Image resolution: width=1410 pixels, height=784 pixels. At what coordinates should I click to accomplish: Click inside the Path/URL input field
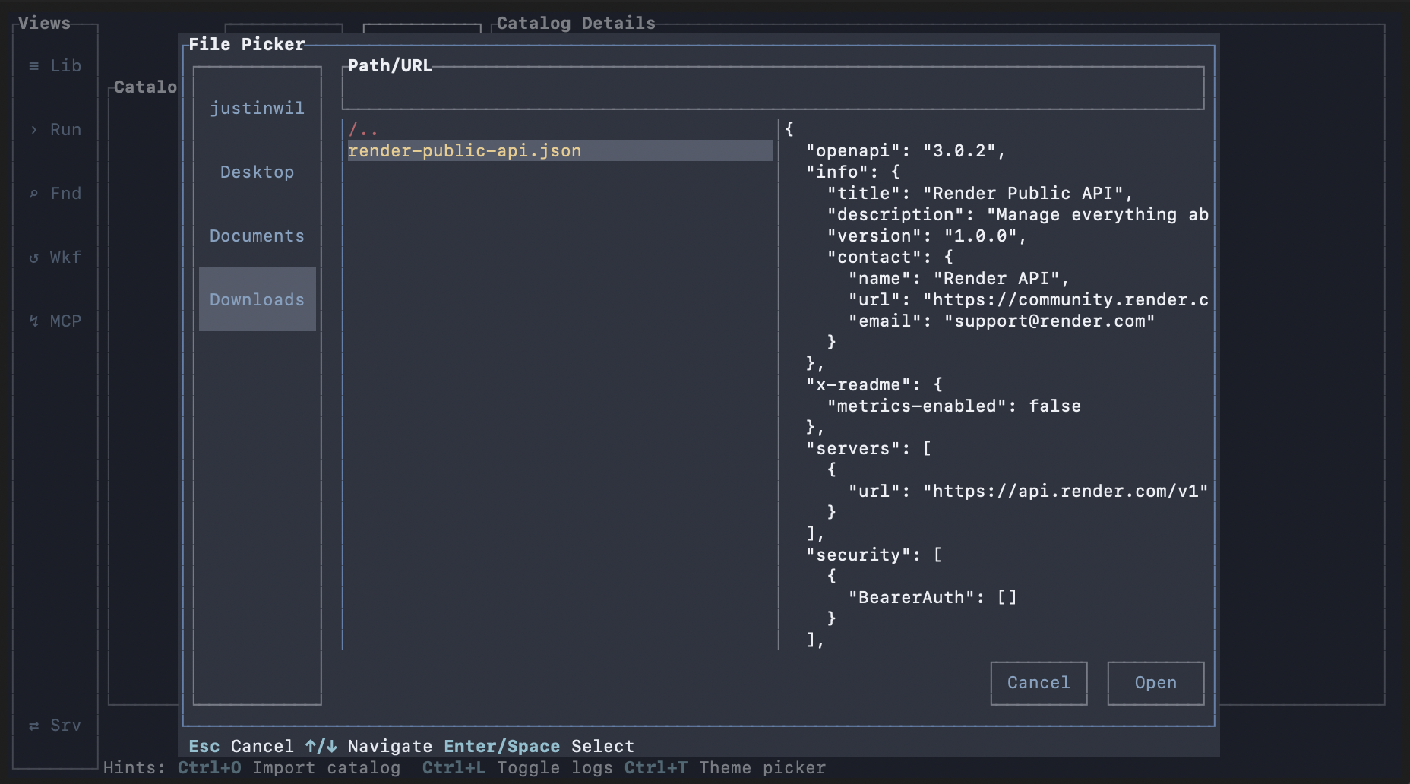coord(773,87)
